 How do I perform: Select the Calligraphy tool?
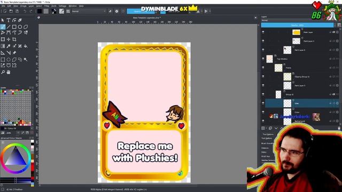point(20,20)
